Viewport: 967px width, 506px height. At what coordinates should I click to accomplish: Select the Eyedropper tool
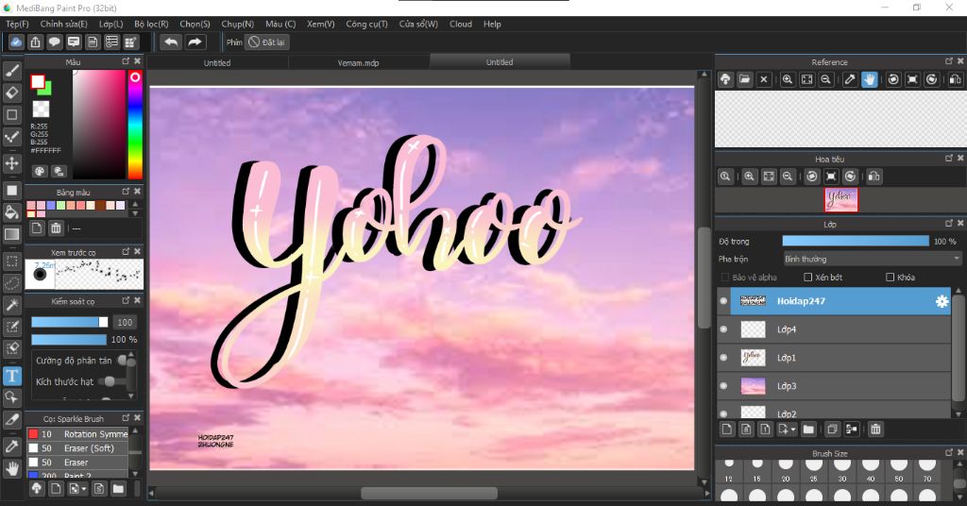click(x=11, y=447)
